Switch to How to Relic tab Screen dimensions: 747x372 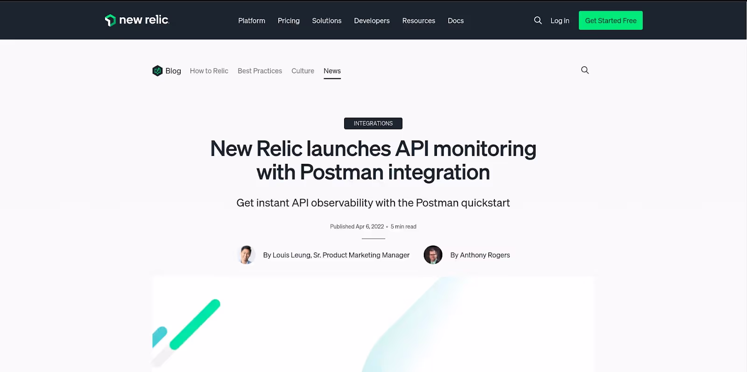209,71
